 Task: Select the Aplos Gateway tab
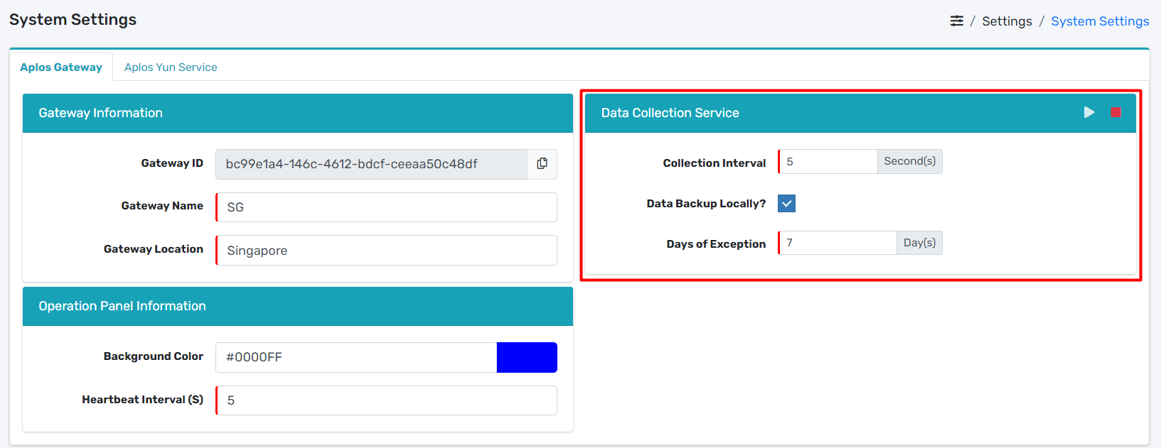pos(61,67)
